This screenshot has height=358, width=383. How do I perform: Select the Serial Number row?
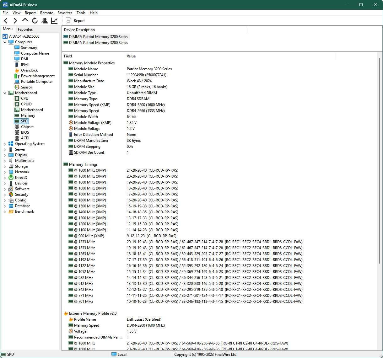(x=199, y=75)
